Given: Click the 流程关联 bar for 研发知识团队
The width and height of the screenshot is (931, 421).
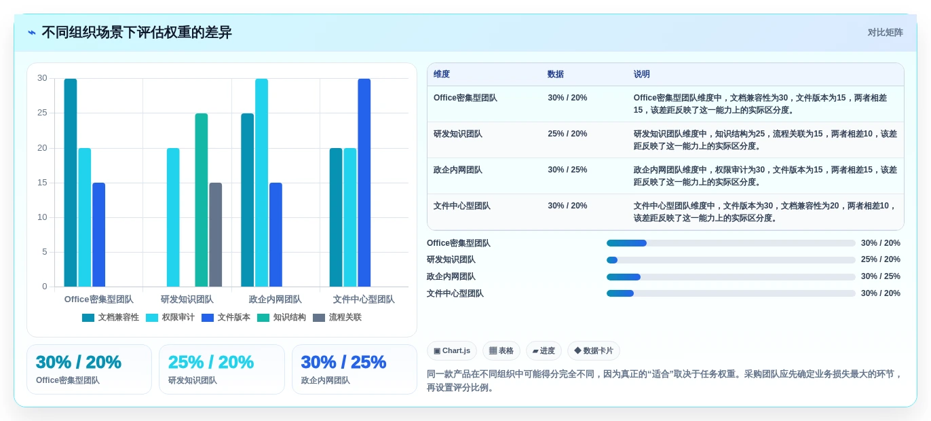Looking at the screenshot, I should pos(215,234).
